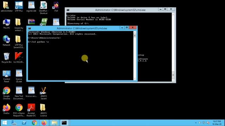Viewport: 225px width, 126px height.
Task: Click the "C:\Users\Administrator>e:" line
Action: tap(44, 38)
